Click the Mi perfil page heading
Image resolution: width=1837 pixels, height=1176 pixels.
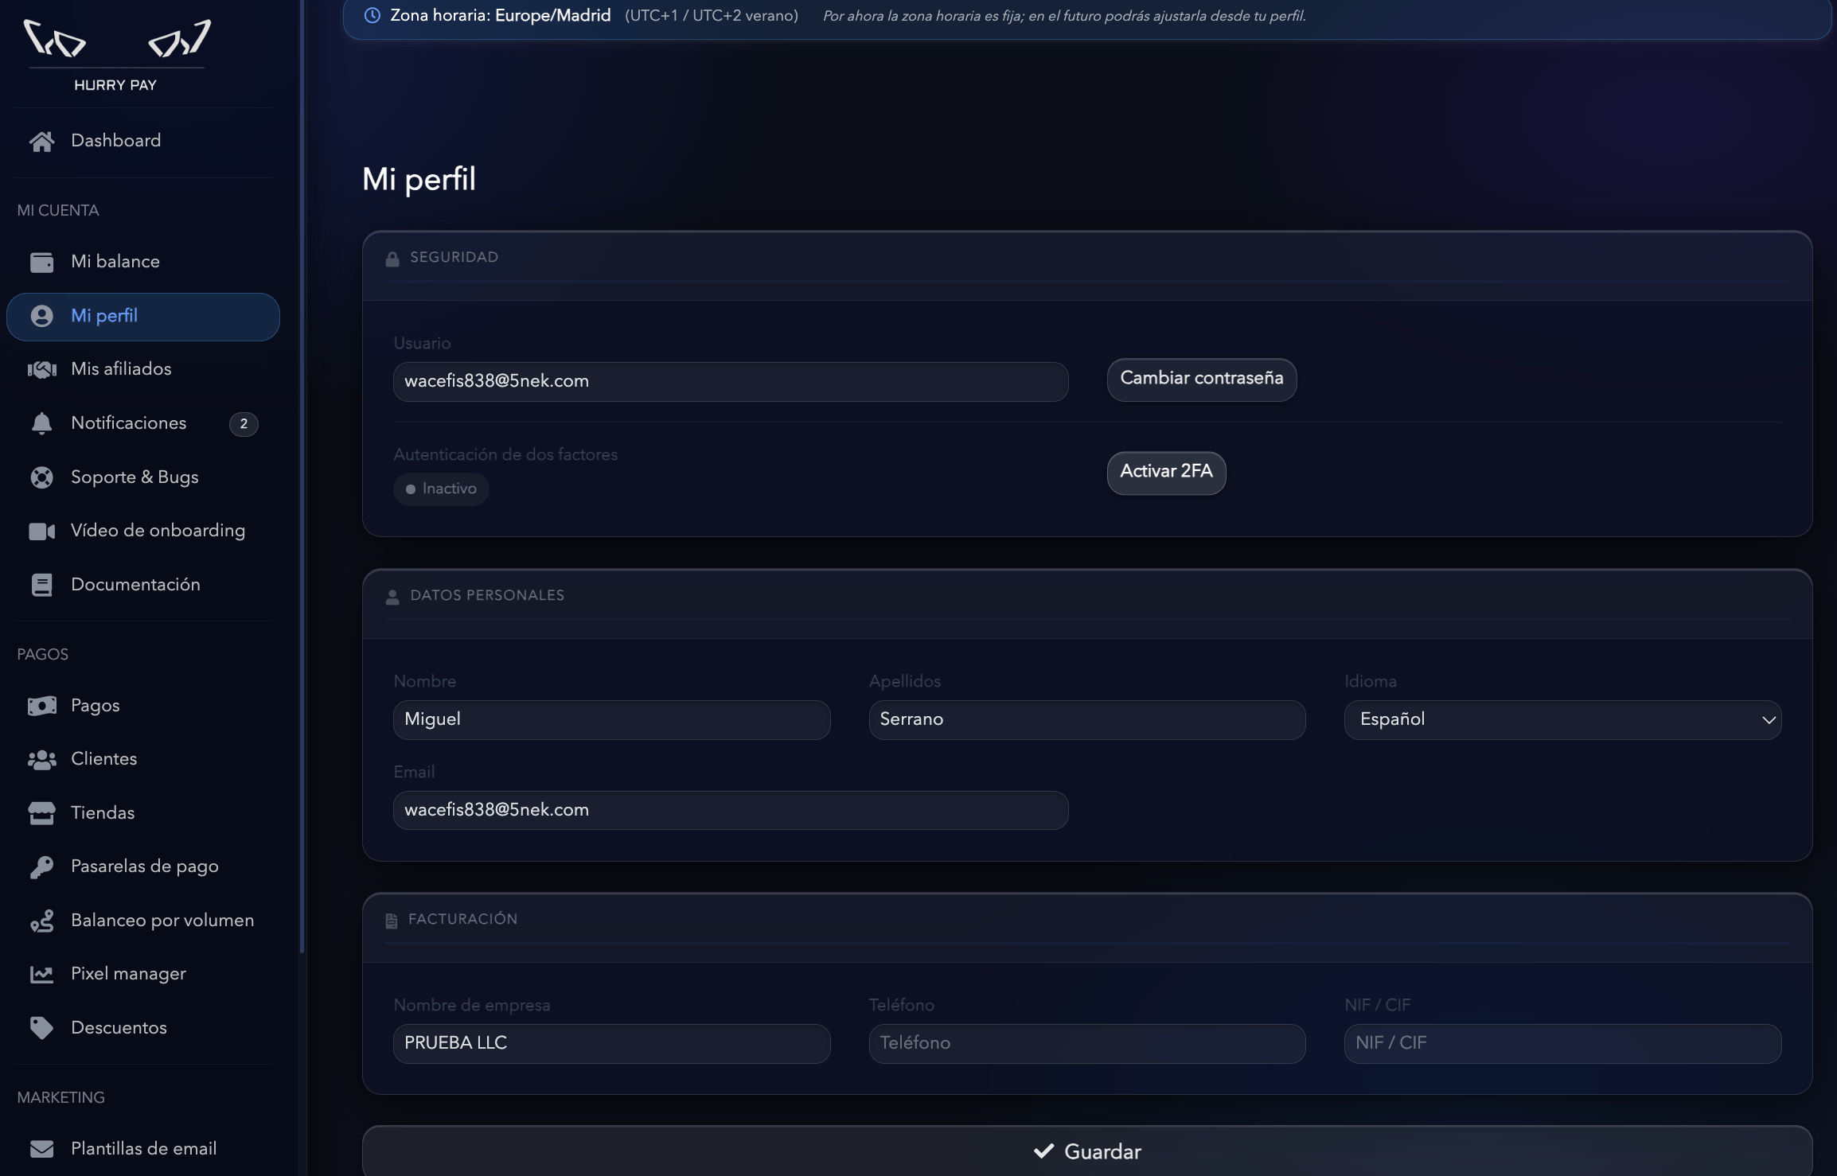pos(419,180)
